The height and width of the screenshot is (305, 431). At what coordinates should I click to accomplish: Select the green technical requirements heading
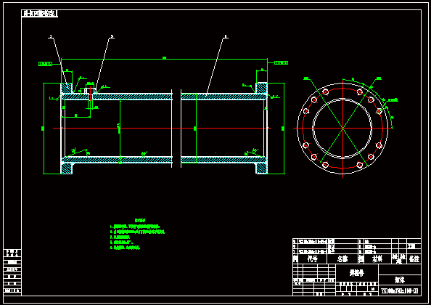[x=140, y=220]
